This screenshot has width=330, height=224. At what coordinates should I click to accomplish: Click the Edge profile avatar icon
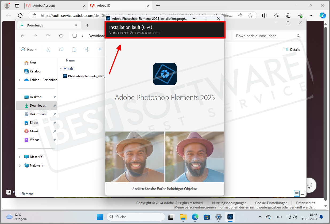click(7, 5)
